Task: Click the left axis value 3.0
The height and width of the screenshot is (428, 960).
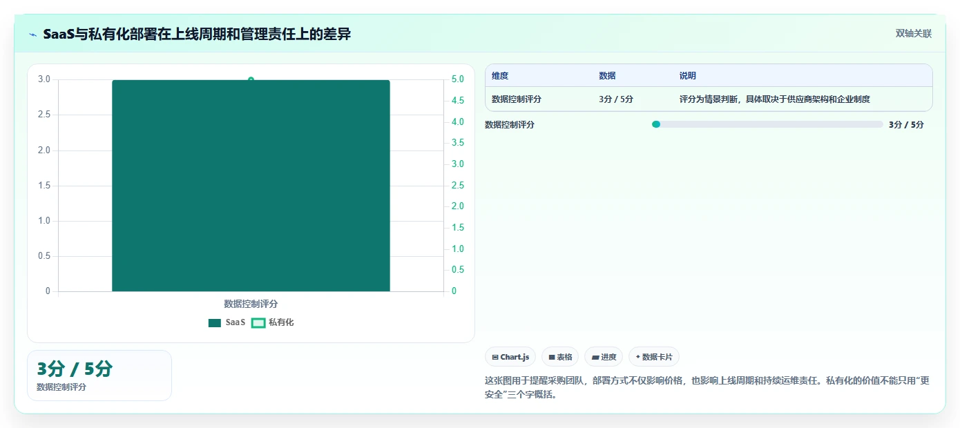Action: click(44, 79)
